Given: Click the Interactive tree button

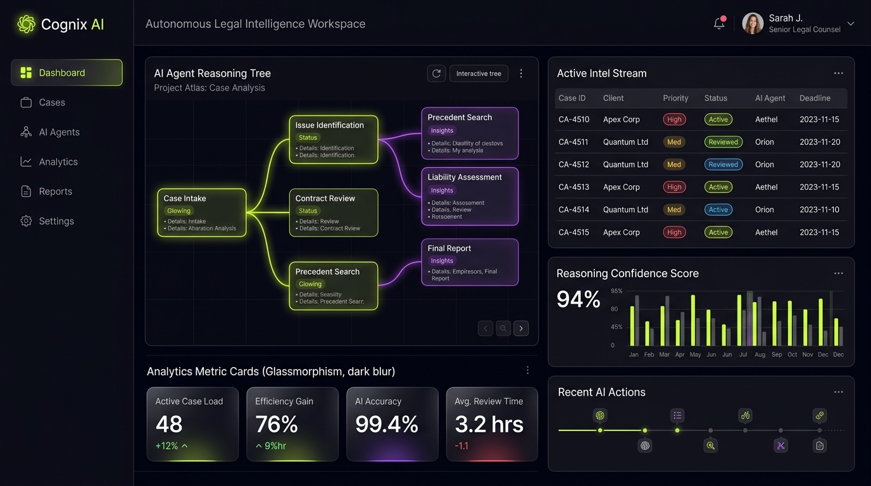Looking at the screenshot, I should tap(479, 73).
